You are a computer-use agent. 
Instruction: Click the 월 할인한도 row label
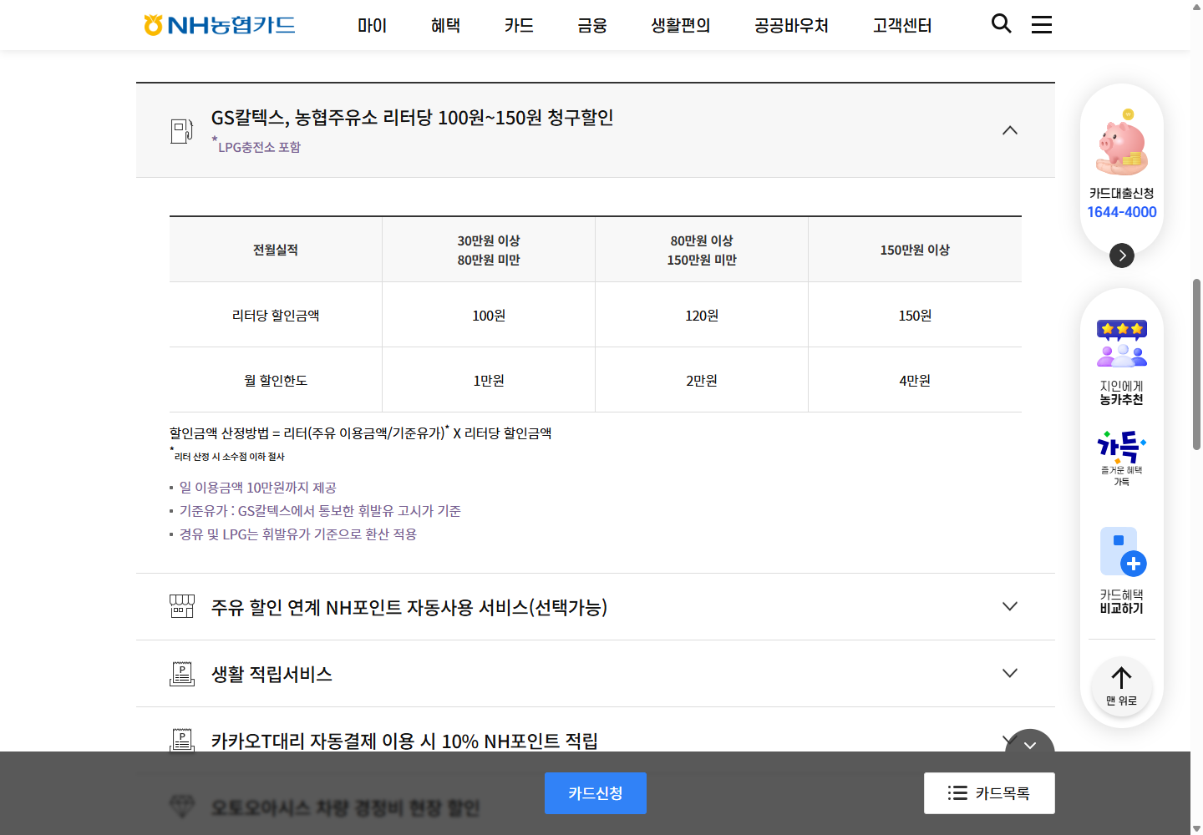coord(276,380)
